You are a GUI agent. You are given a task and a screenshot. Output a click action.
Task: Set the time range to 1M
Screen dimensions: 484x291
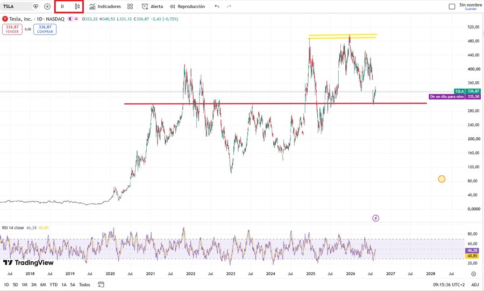pyautogui.click(x=24, y=285)
